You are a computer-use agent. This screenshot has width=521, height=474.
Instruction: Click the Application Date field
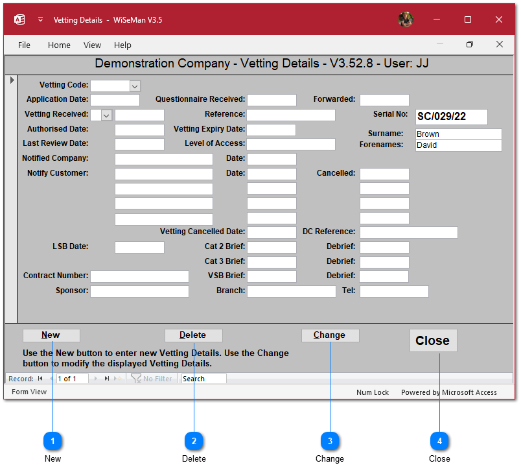(x=115, y=100)
